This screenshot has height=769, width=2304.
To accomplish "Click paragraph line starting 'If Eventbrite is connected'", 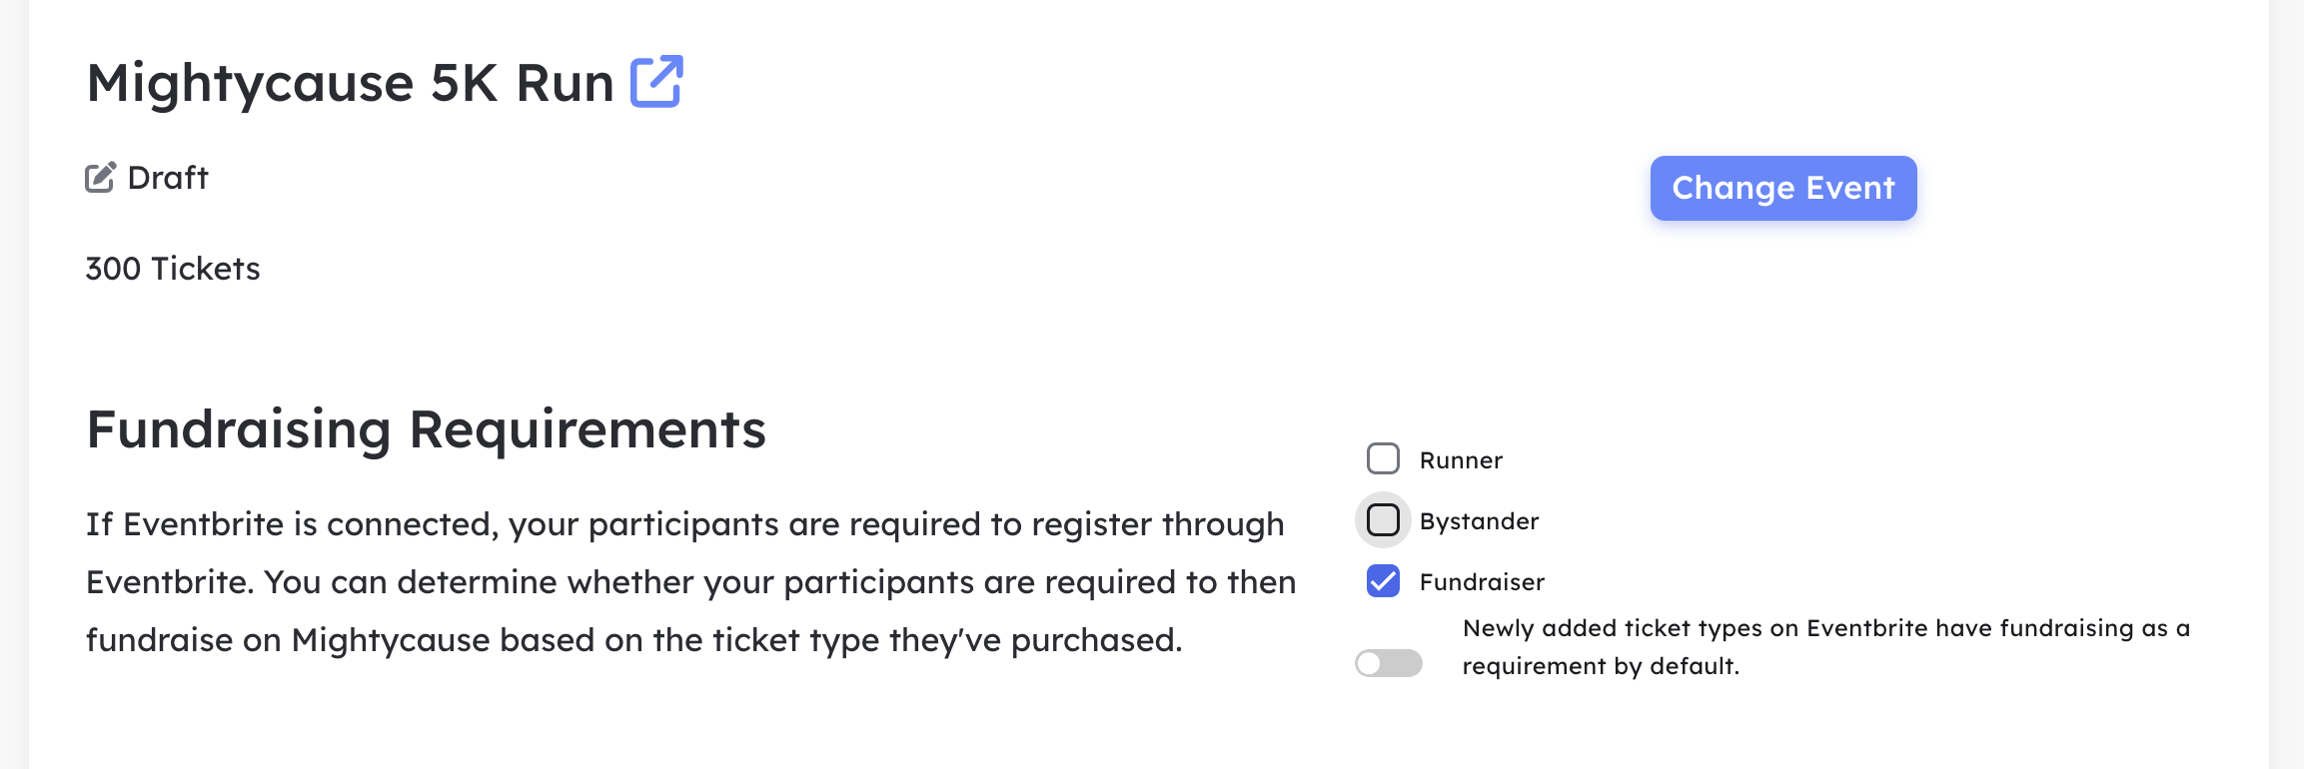I will [685, 524].
